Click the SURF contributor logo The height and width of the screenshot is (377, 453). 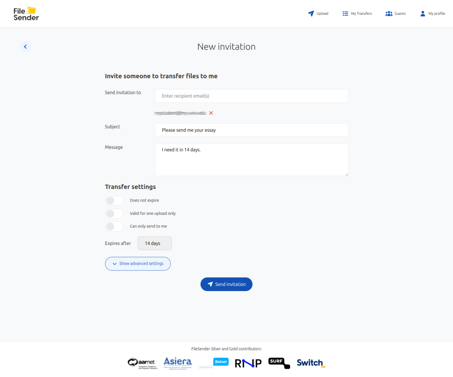(279, 363)
